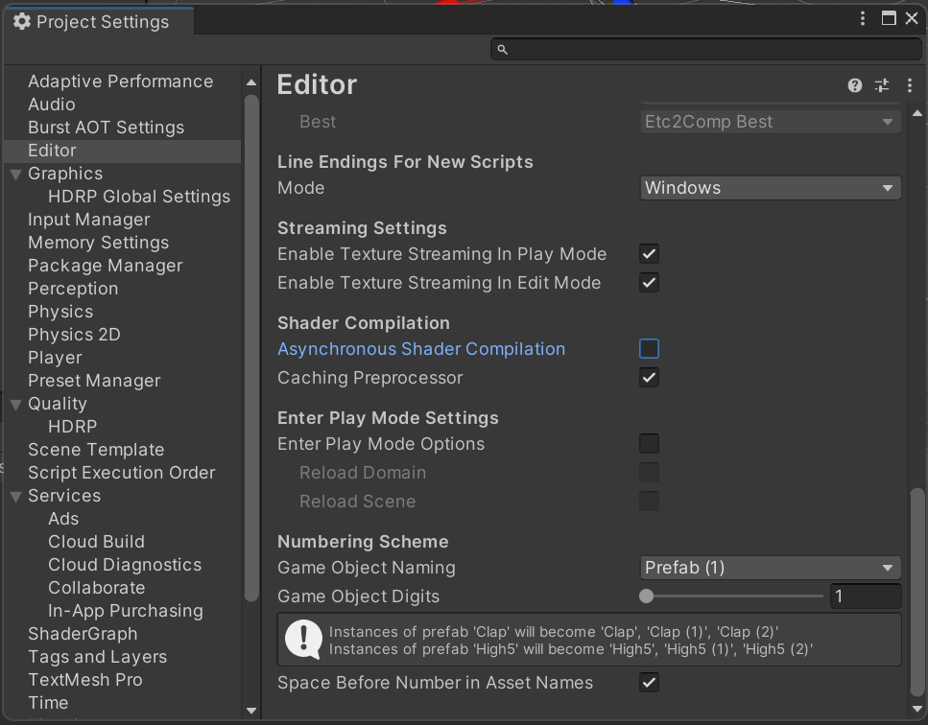Open HDRP Global Settings
The image size is (928, 725).
(x=139, y=197)
